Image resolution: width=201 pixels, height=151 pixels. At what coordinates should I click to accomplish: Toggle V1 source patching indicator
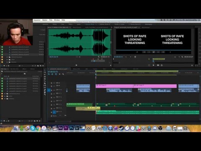tap(49, 90)
